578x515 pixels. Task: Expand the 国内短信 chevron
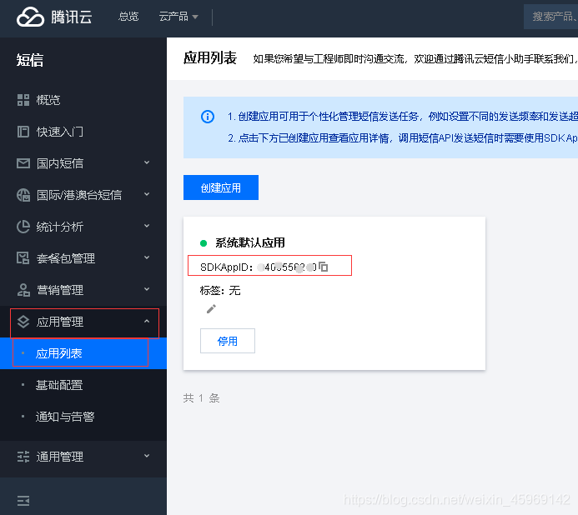(147, 162)
